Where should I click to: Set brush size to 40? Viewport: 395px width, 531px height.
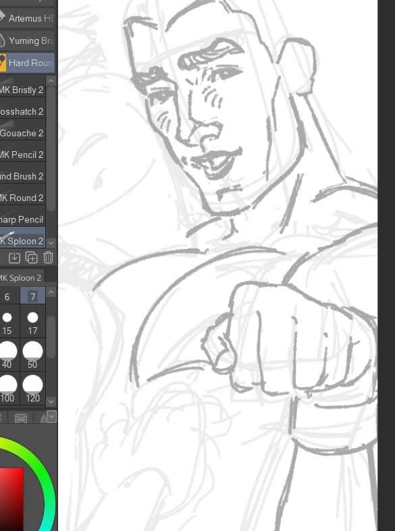[7, 355]
